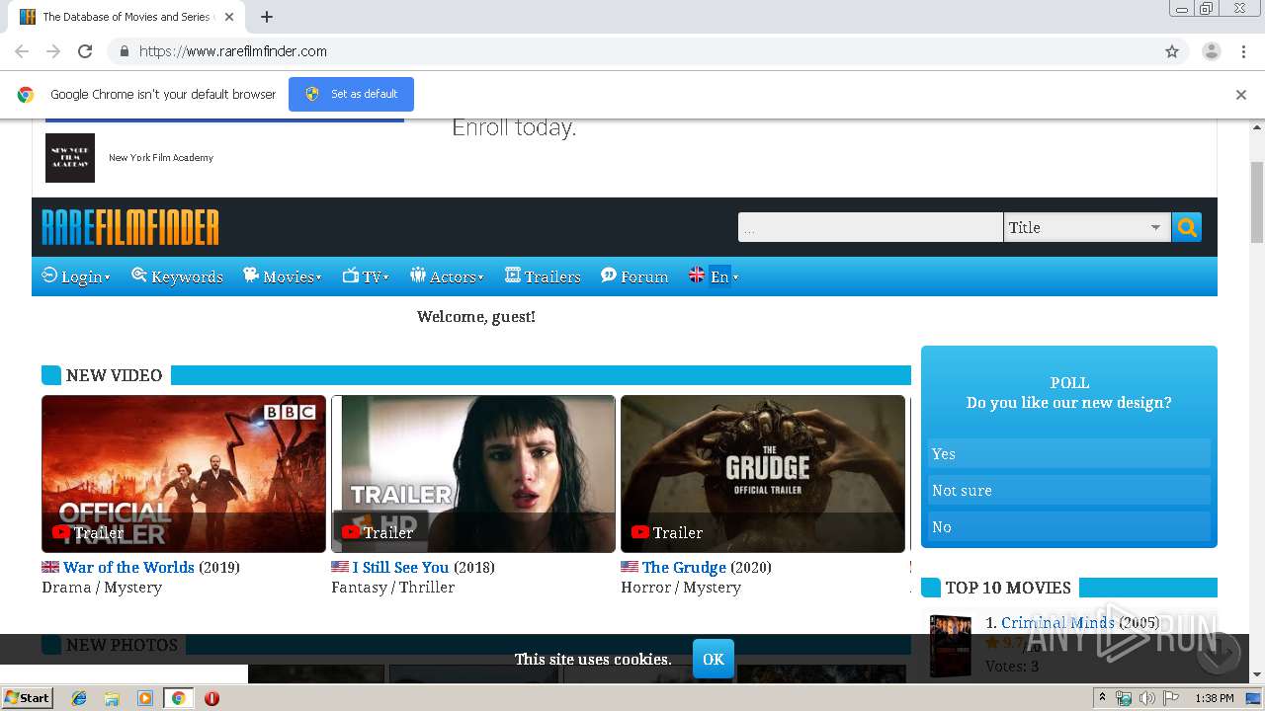Reload the page

[x=85, y=51]
